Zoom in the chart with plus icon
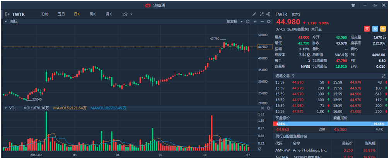389x159 pixels. click(255, 22)
